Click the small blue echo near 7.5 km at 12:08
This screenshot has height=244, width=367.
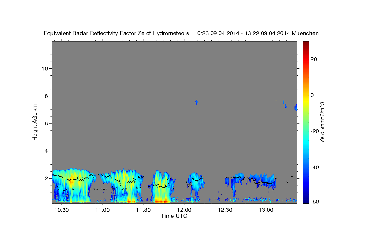(x=197, y=102)
